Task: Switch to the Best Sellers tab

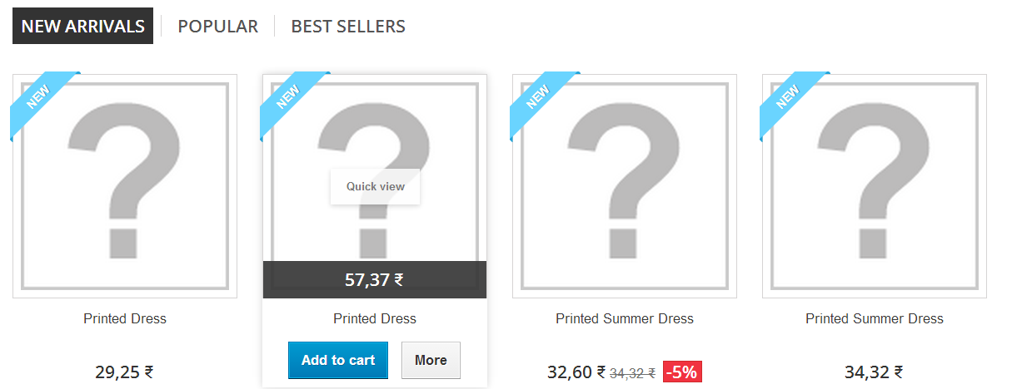Action: click(348, 27)
